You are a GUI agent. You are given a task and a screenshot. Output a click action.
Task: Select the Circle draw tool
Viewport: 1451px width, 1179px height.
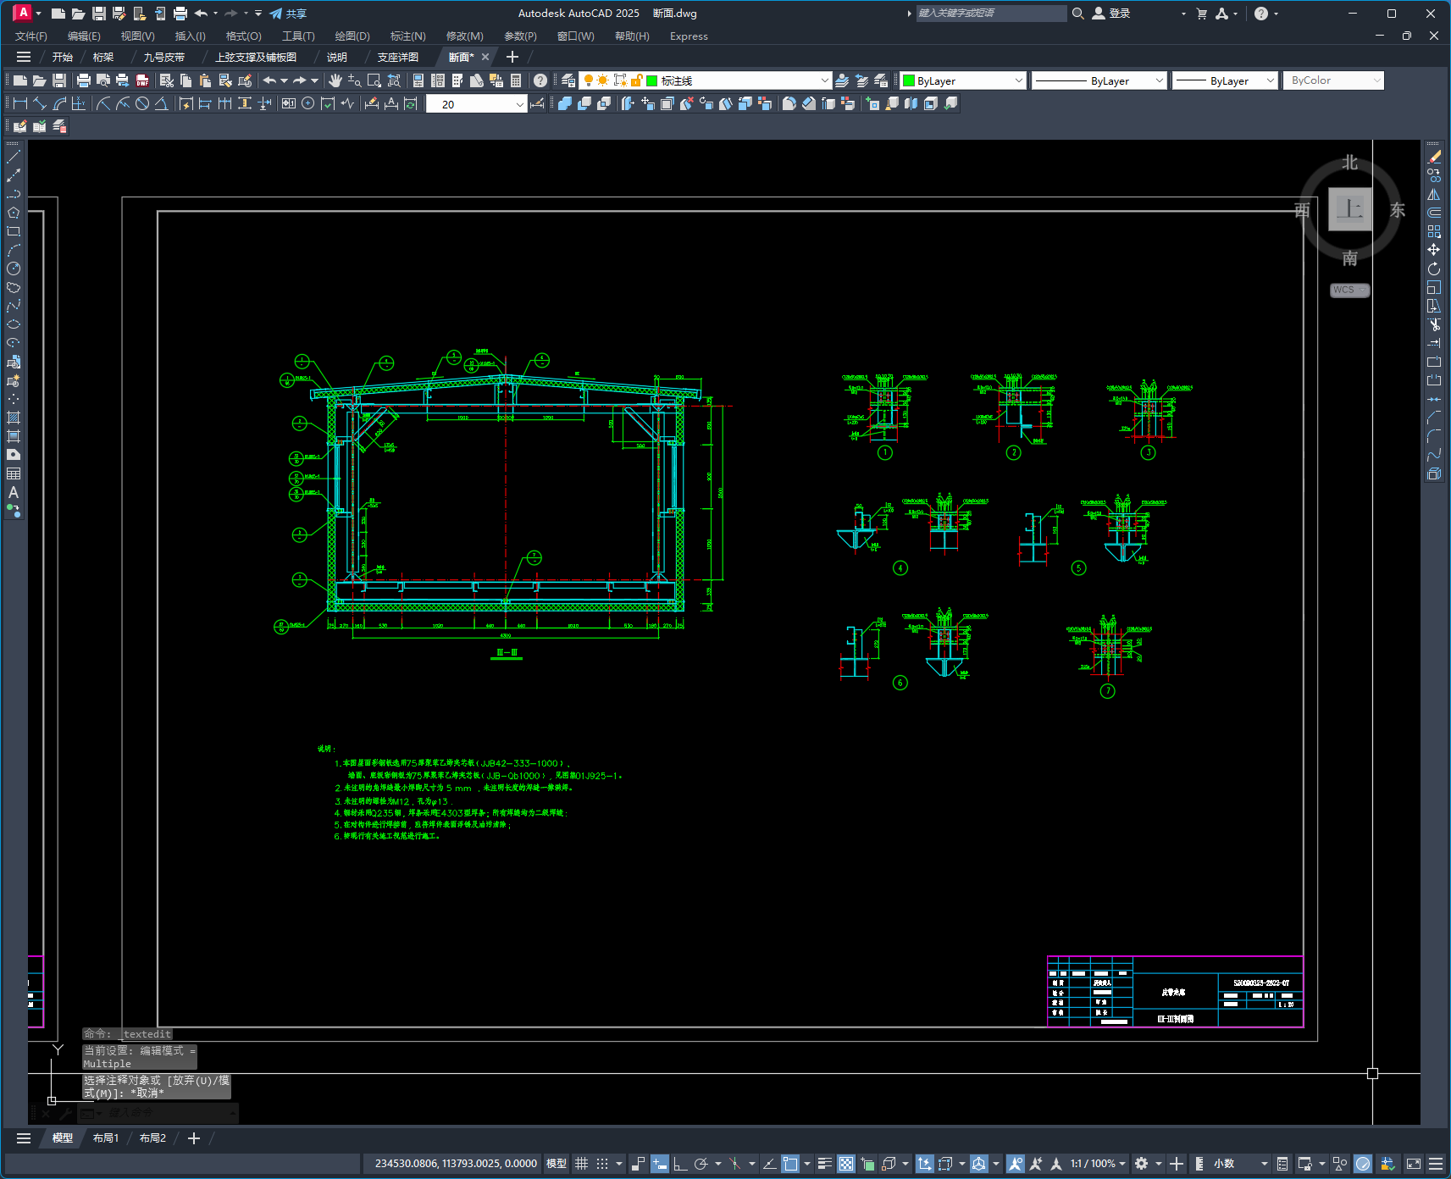[14, 268]
